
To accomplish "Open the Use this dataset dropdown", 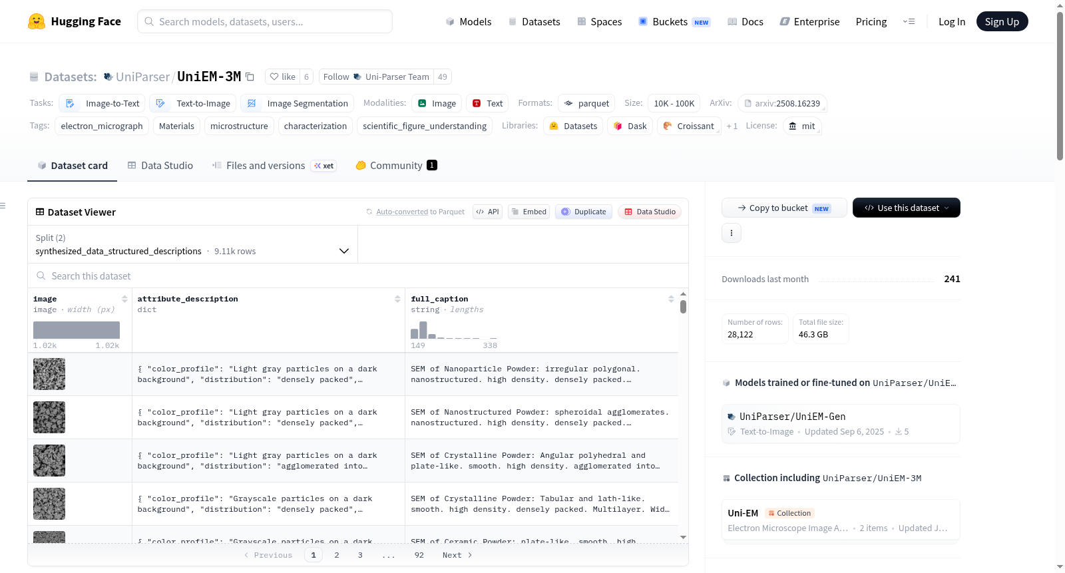I will pos(907,208).
